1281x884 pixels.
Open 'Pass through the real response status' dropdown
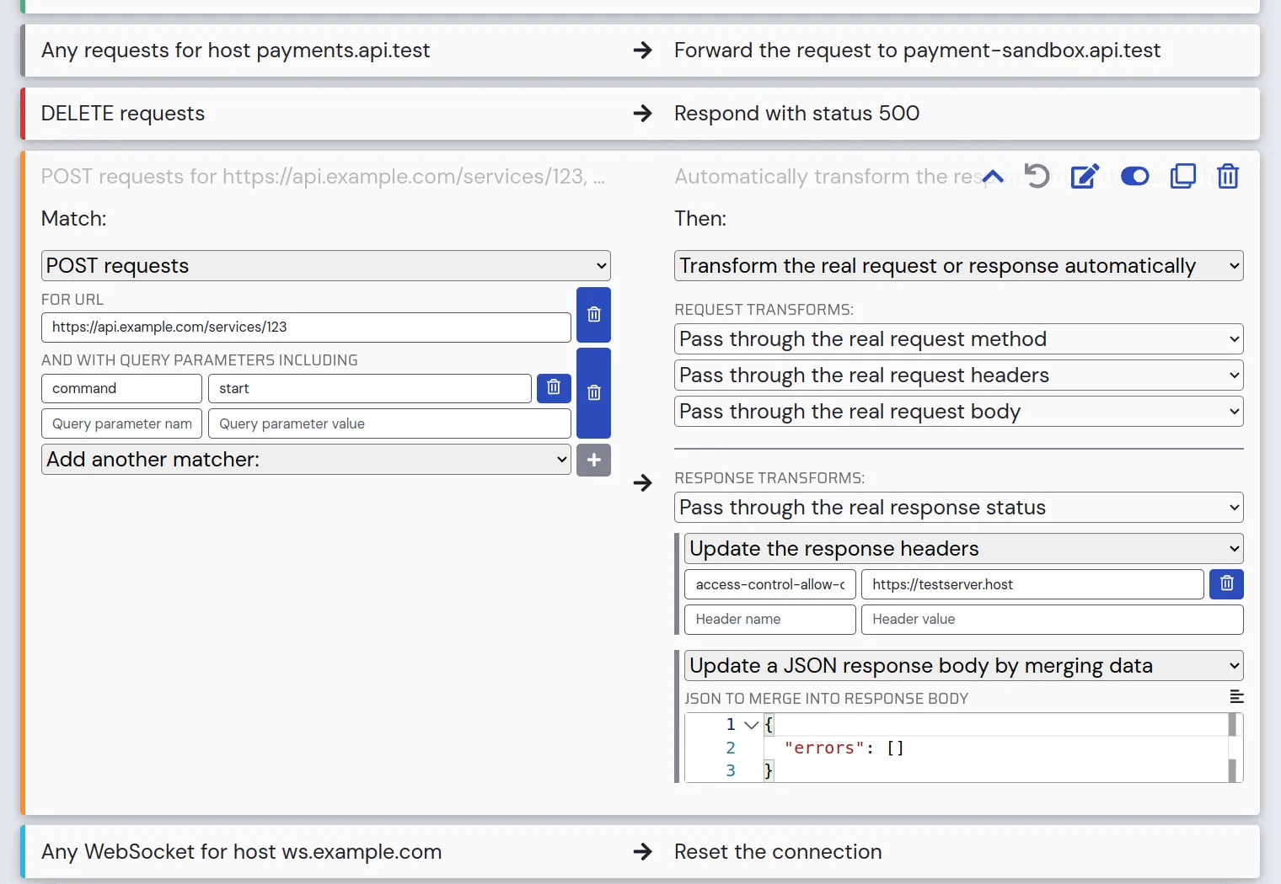958,508
